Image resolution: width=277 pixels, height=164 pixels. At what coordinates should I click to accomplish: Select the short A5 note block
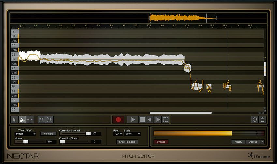[x=188, y=68]
